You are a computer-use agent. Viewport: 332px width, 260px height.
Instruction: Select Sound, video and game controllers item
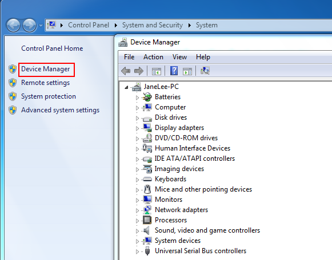tap(207, 230)
